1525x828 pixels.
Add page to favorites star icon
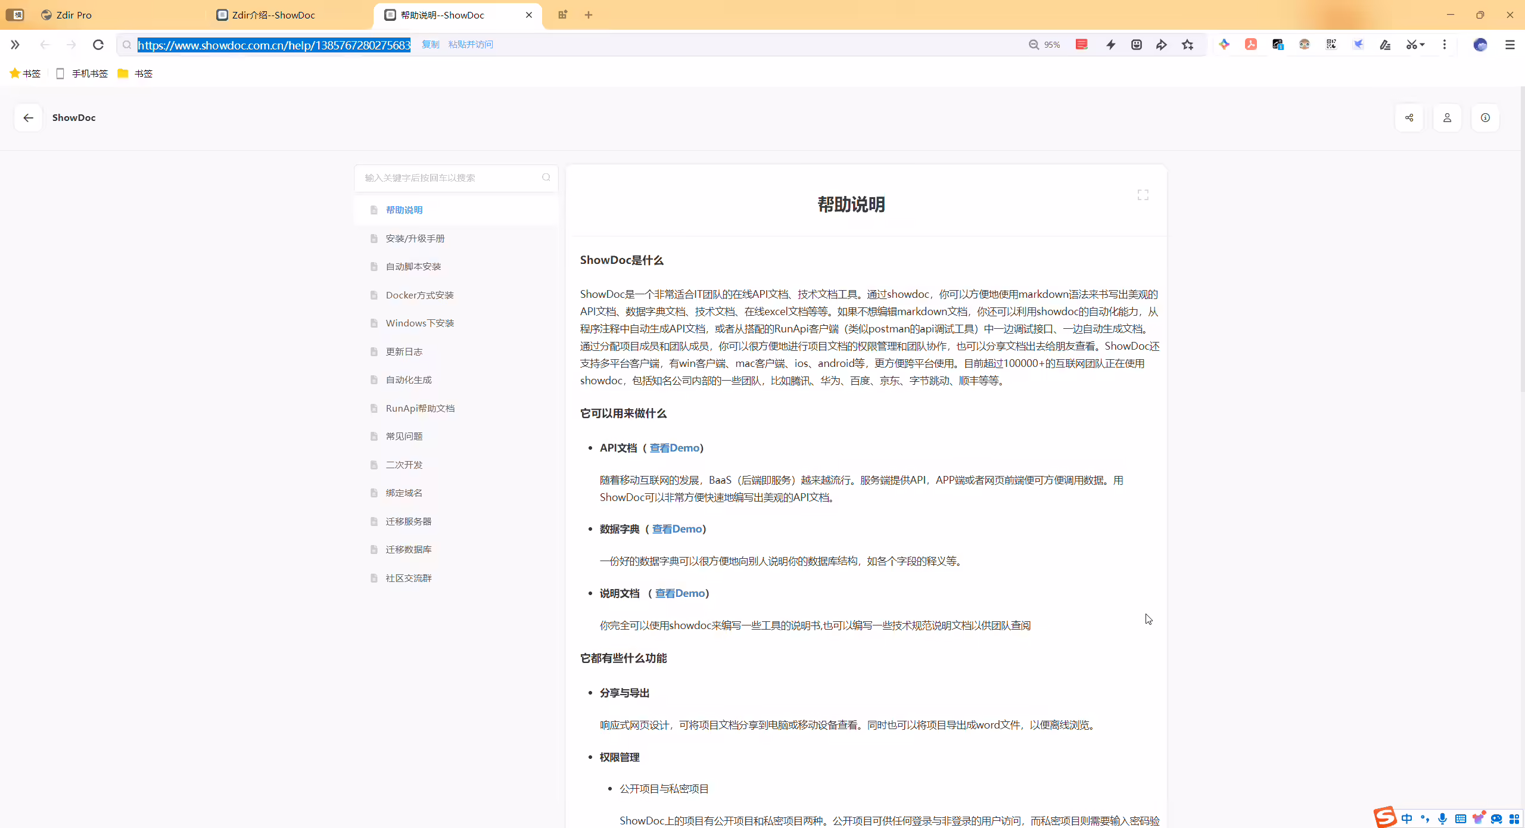click(x=1188, y=45)
